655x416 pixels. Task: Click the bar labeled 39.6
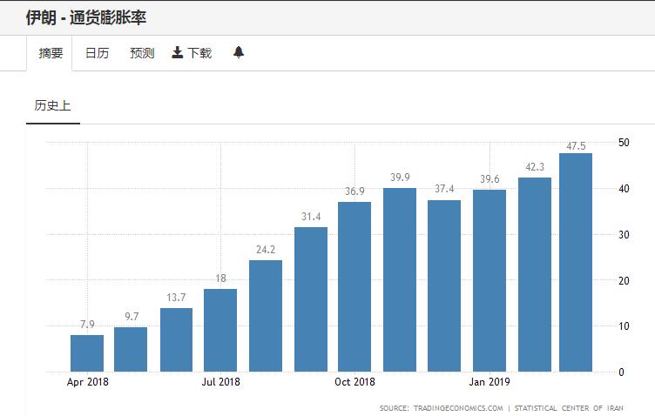(490, 280)
